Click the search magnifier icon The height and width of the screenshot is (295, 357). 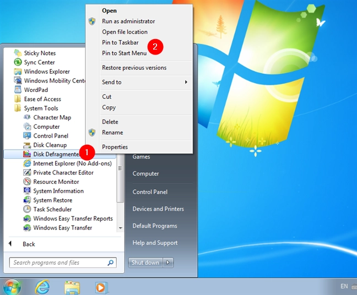(x=110, y=263)
